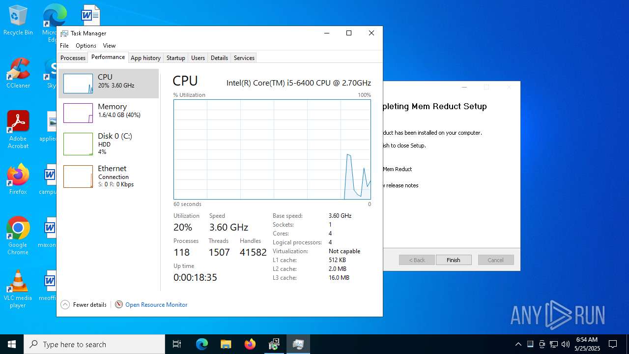Click the Handles value 41582

pos(253,252)
